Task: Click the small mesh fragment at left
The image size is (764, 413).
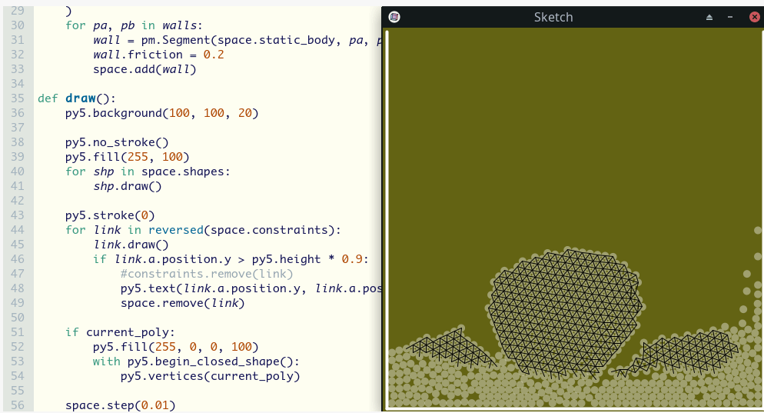Action: click(450, 348)
